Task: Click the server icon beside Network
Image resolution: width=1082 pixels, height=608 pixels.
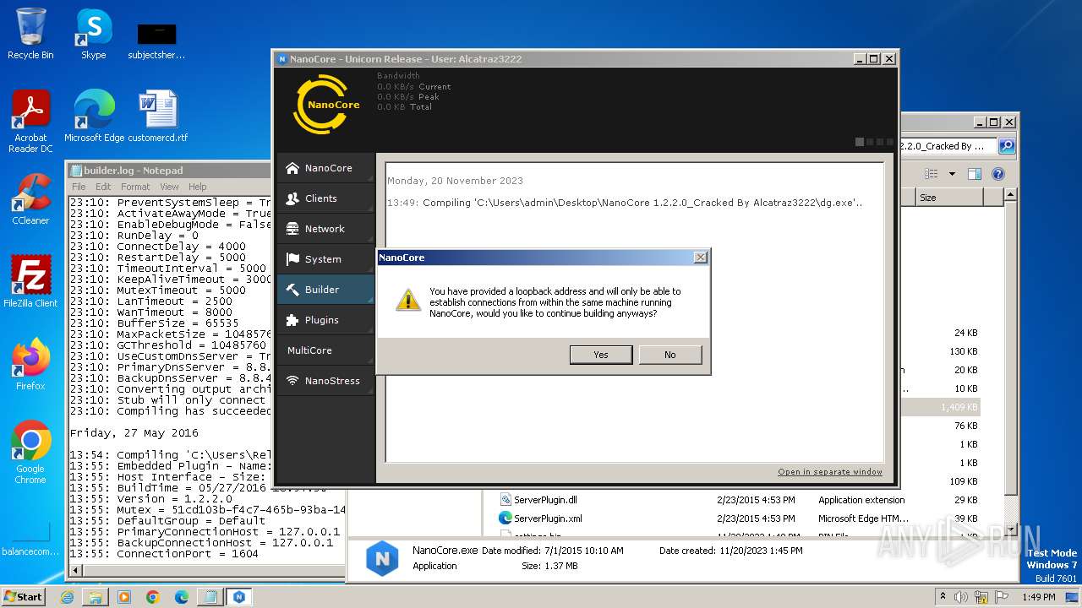Action: 292,229
